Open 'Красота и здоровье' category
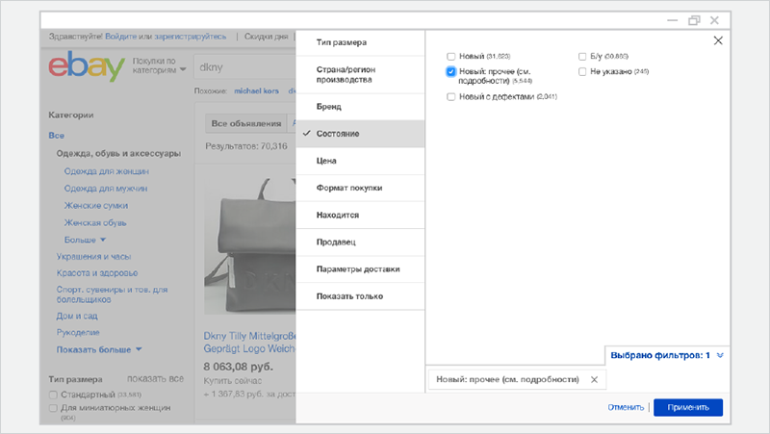The height and width of the screenshot is (434, 770). tap(97, 273)
